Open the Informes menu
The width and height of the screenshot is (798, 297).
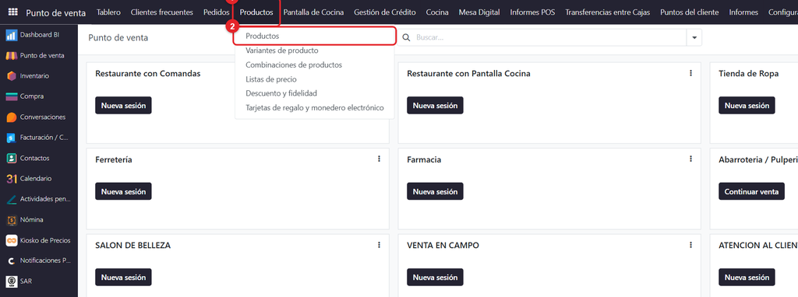[743, 12]
